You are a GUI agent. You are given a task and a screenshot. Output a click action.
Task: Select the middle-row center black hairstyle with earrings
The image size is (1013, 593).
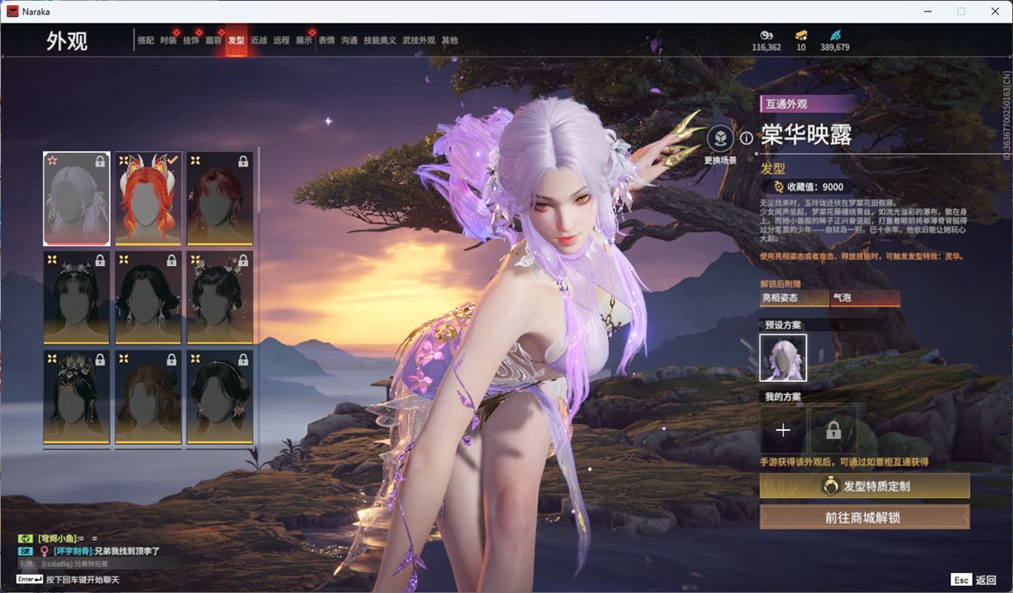tap(148, 297)
